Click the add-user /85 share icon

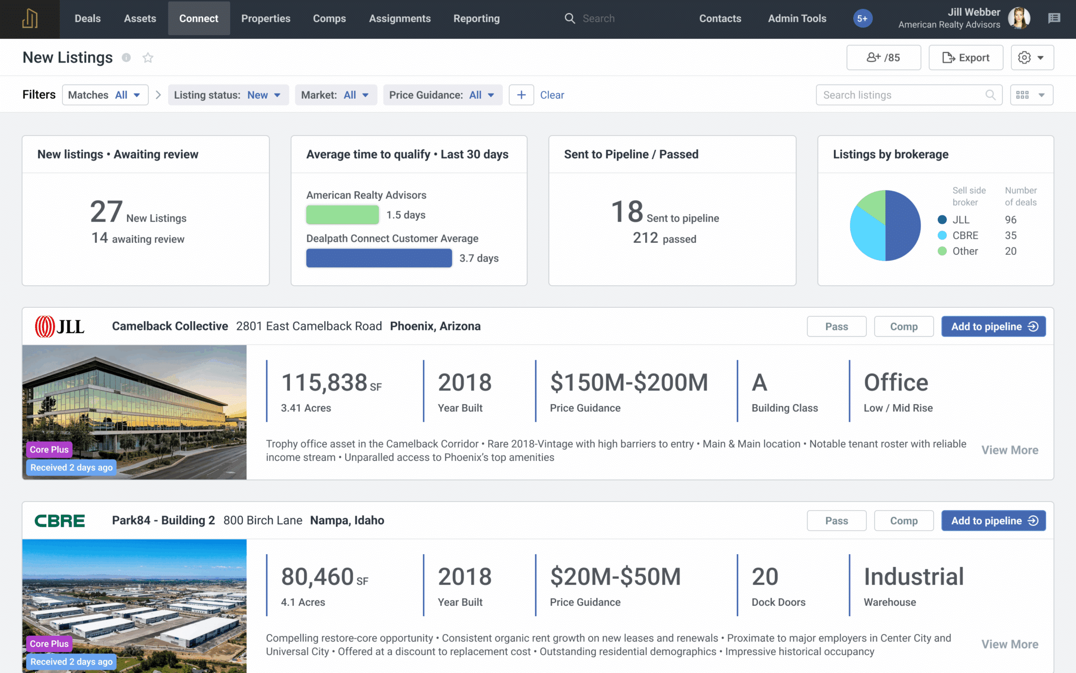[x=883, y=57]
